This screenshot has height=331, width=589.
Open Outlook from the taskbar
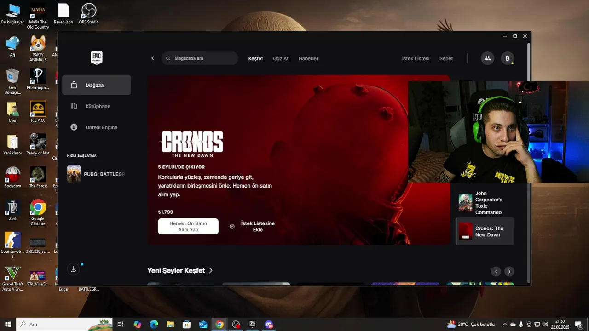pyautogui.click(x=203, y=325)
